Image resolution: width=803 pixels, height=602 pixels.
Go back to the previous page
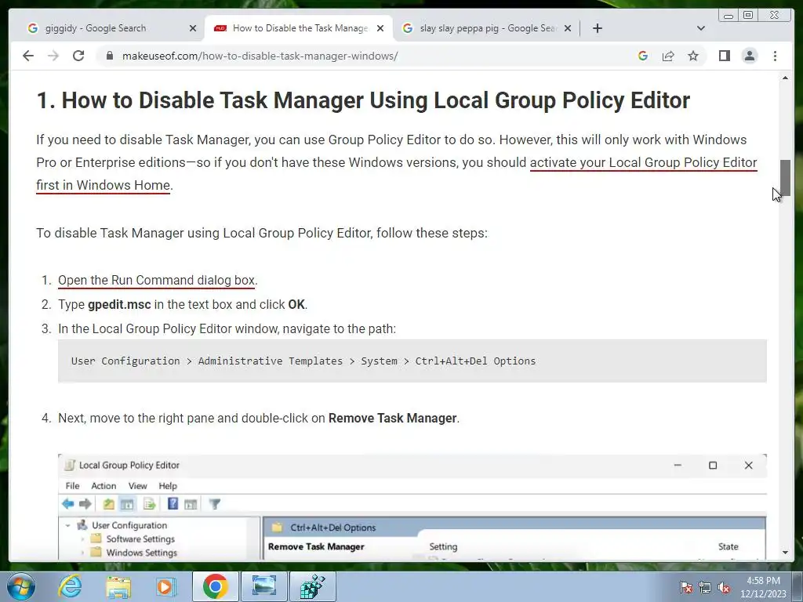[x=28, y=56]
